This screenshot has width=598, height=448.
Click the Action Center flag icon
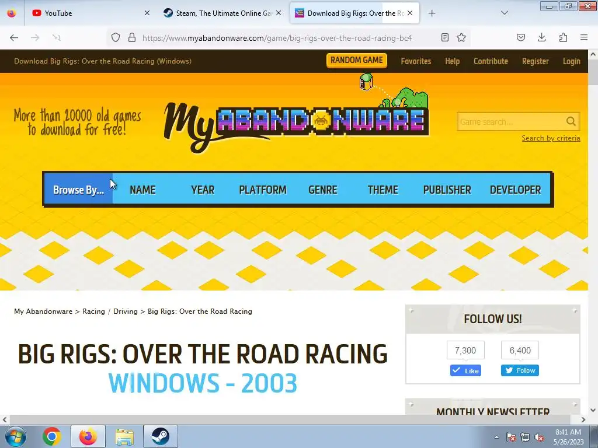510,437
